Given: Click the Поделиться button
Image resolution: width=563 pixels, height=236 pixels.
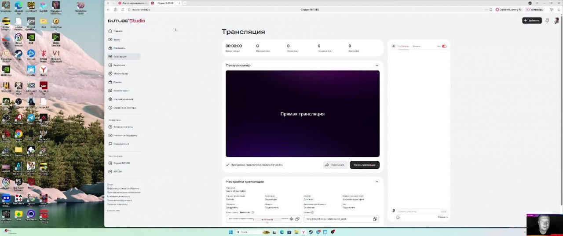Looking at the screenshot, I should point(335,165).
